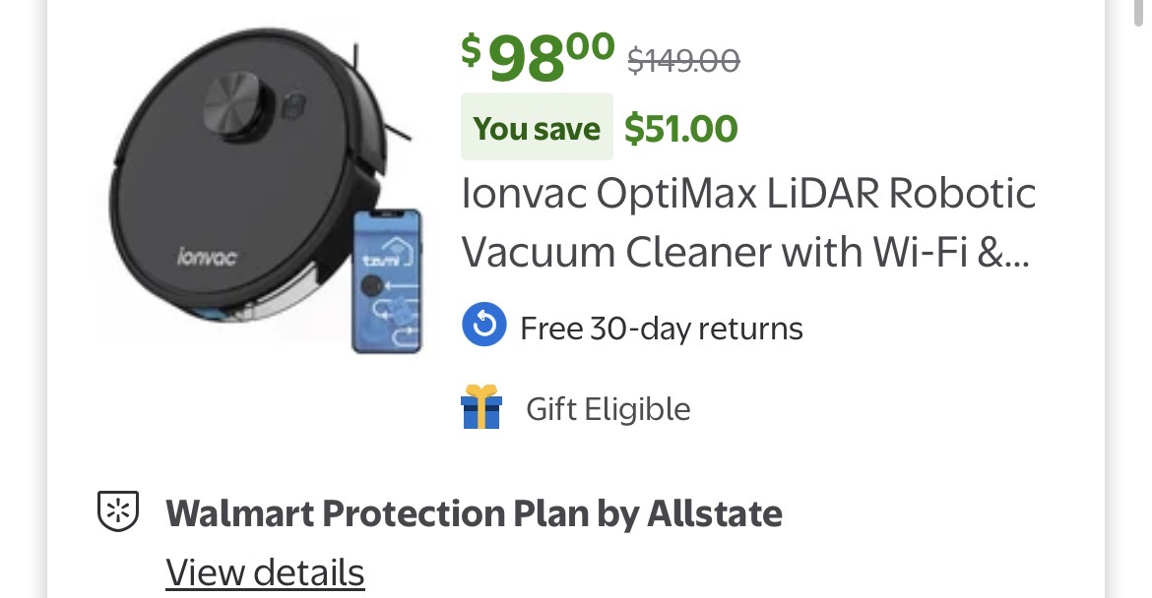Click the $51.00 savings amount
Screen dimensions: 1152x598
680,128
